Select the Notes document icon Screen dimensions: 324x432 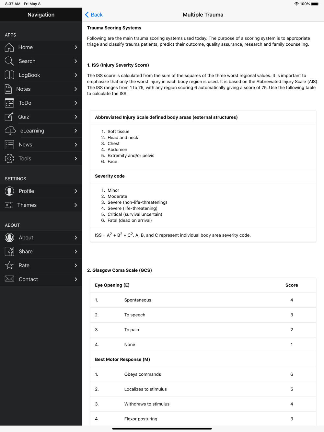coord(8,89)
